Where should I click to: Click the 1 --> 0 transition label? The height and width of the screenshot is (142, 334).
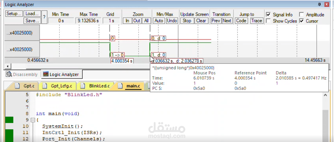118,55
